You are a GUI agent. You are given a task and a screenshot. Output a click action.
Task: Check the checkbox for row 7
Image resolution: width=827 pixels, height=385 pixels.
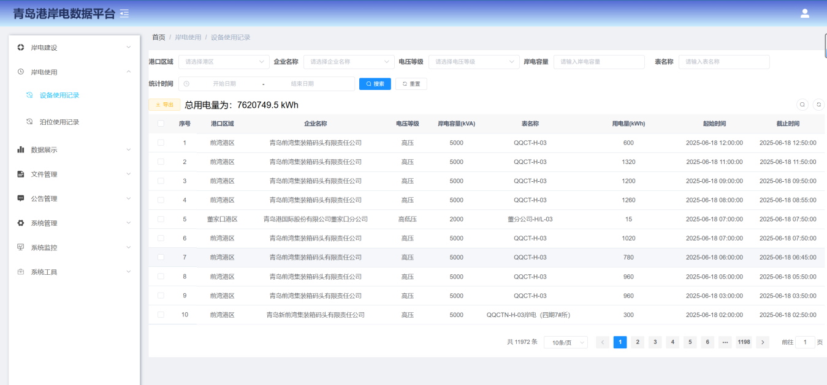coord(161,257)
